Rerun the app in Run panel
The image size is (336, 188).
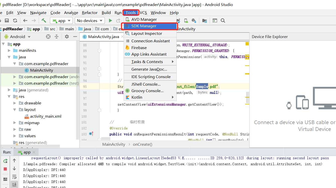(5, 161)
